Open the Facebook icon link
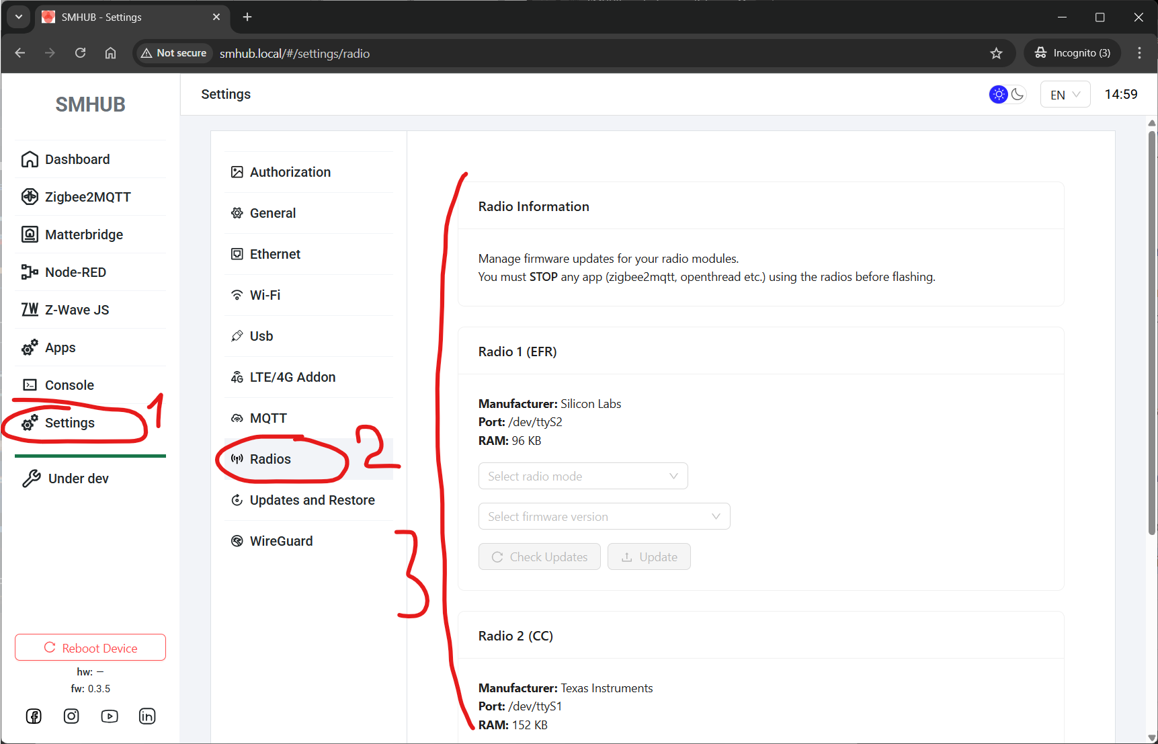Image resolution: width=1158 pixels, height=744 pixels. [x=34, y=716]
